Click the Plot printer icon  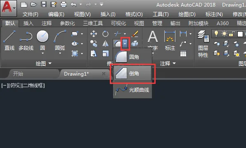tap(64, 5)
